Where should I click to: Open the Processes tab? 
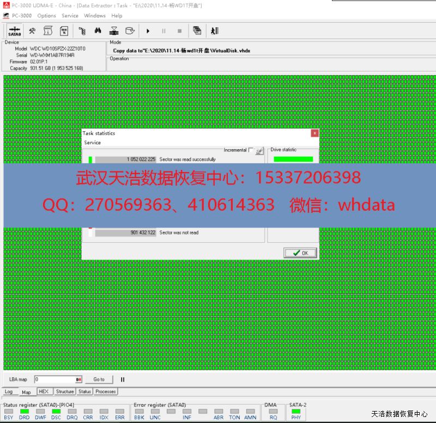coord(105,391)
